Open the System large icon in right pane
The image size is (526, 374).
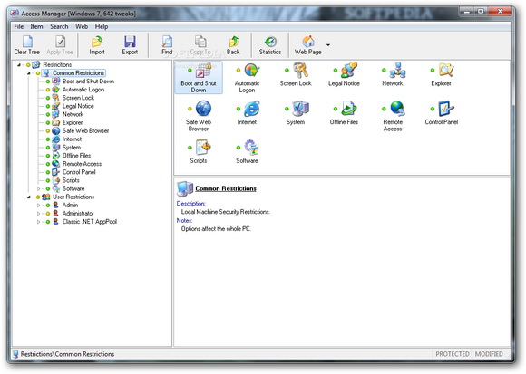pos(300,109)
